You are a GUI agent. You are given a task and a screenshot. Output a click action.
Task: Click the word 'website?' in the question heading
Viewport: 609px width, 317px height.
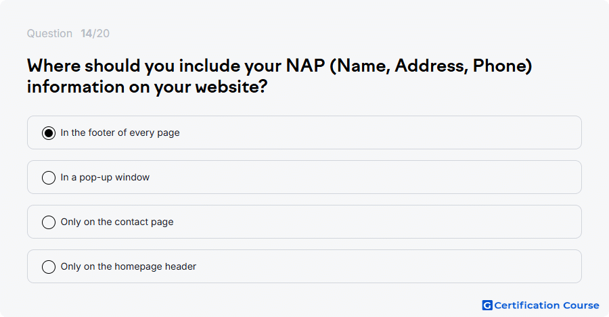click(x=231, y=87)
